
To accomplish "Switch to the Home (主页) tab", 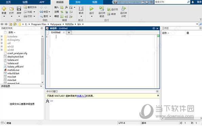I will click(8, 2).
